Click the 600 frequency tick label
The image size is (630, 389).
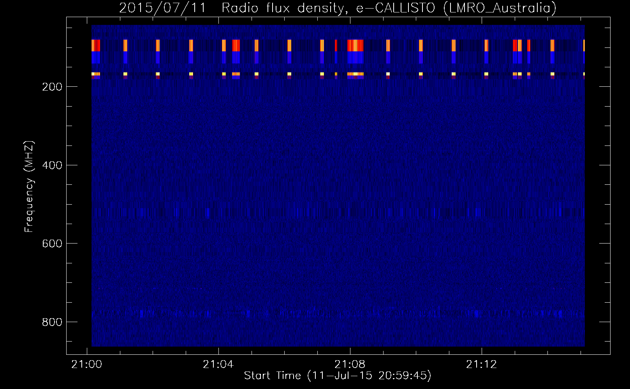click(52, 243)
